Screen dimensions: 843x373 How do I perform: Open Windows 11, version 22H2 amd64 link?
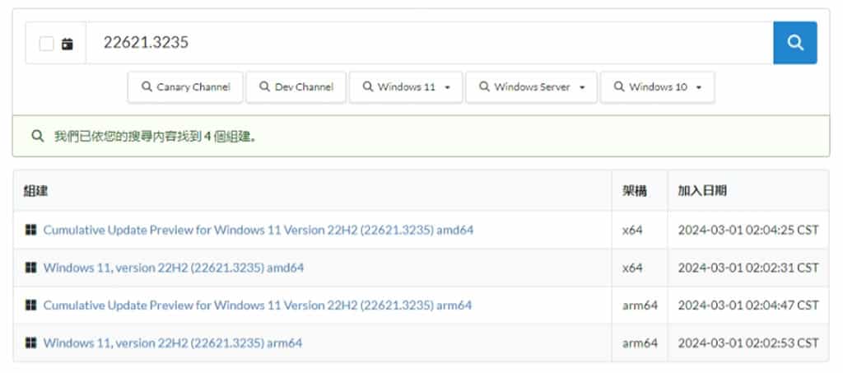173,268
